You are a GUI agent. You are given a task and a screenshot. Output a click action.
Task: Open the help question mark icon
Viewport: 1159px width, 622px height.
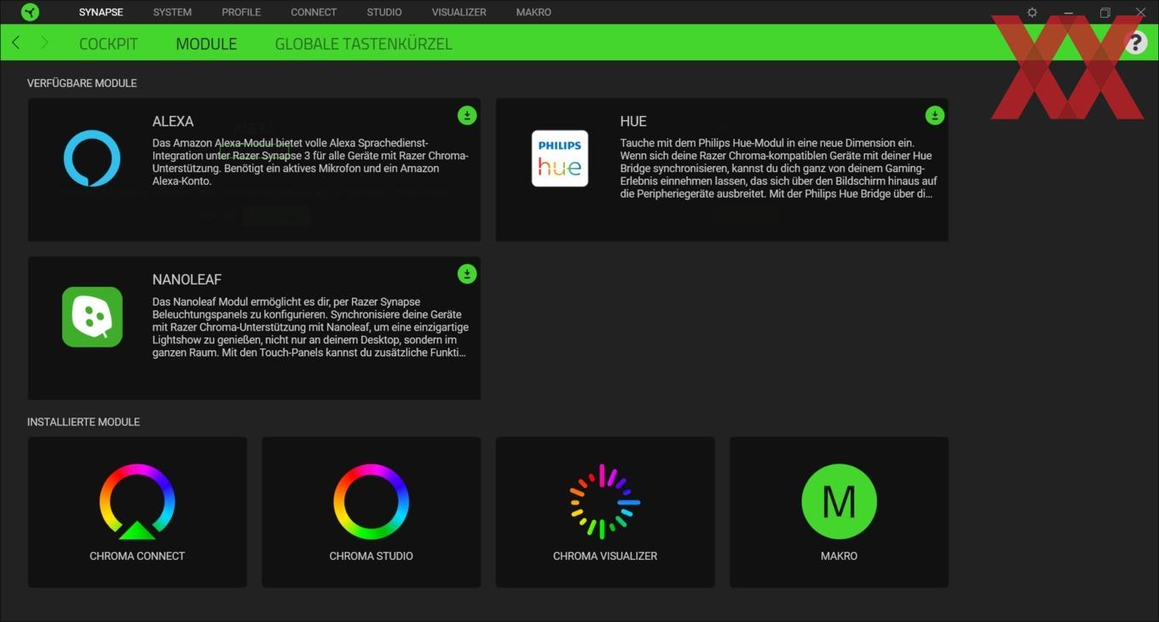point(1135,43)
